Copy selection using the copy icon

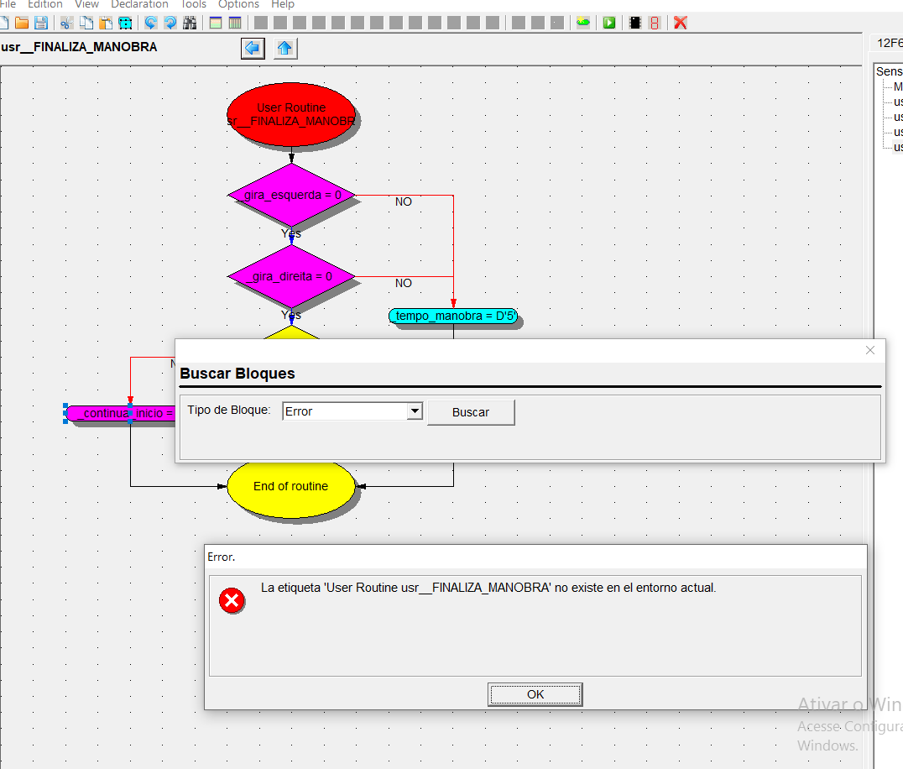[86, 23]
